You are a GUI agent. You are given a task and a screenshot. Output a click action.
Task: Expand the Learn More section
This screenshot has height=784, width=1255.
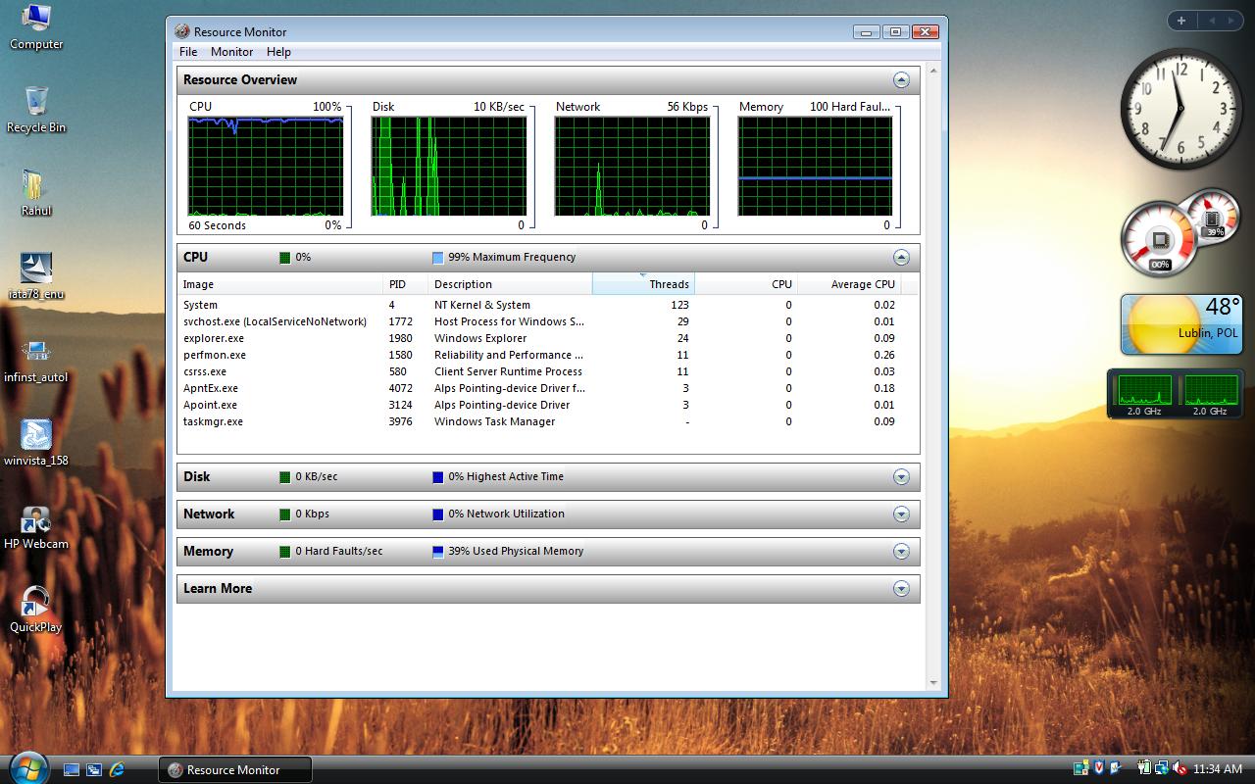[901, 589]
